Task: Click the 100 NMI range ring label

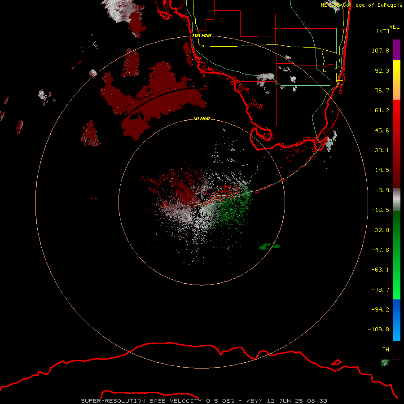Action: click(x=202, y=35)
